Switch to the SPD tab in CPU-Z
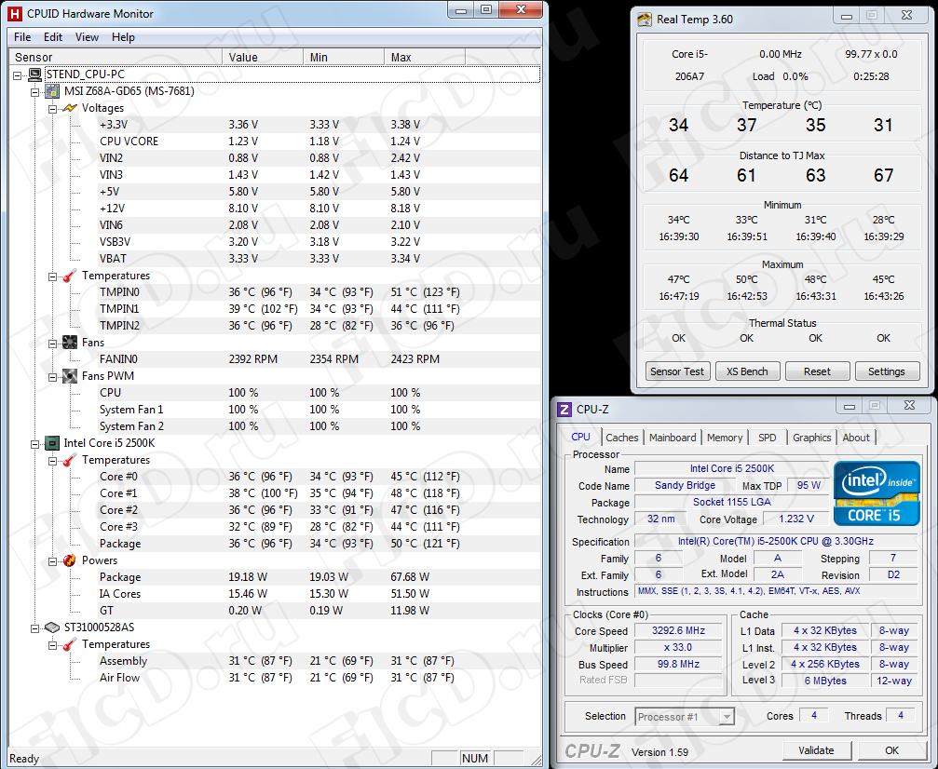This screenshot has height=769, width=938. coord(767,438)
